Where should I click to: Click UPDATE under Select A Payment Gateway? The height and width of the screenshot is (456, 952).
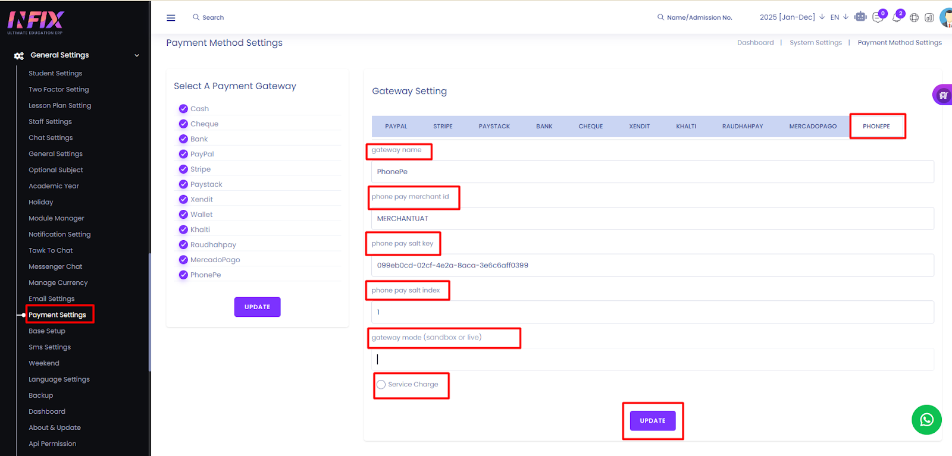(x=257, y=307)
